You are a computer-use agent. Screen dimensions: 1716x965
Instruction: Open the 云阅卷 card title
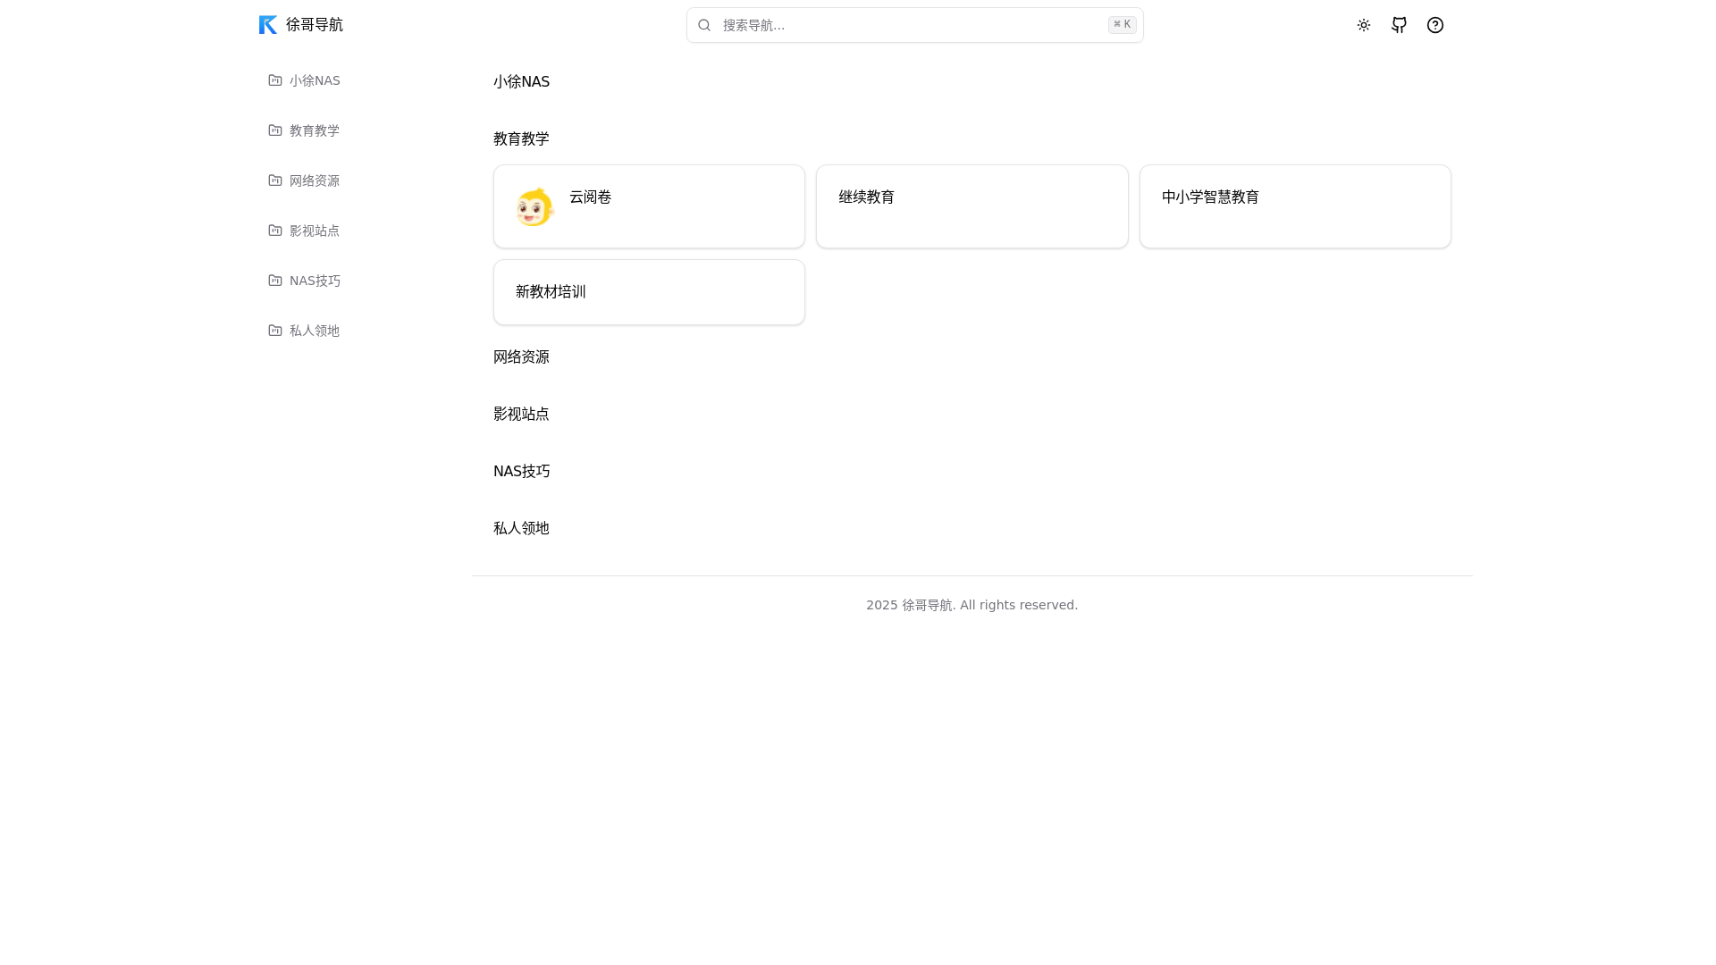pyautogui.click(x=590, y=197)
